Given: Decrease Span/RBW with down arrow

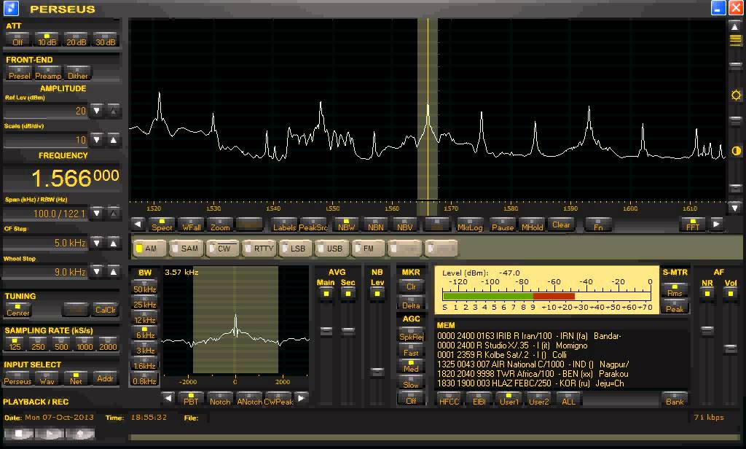Looking at the screenshot, I should pyautogui.click(x=97, y=214).
